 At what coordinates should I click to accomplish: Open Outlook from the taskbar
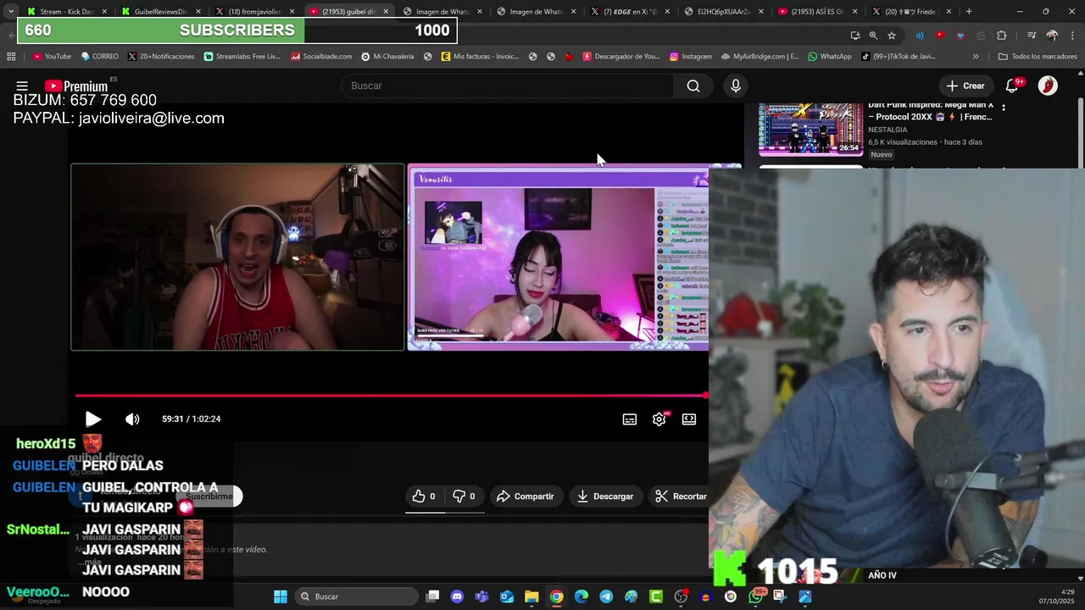[507, 596]
